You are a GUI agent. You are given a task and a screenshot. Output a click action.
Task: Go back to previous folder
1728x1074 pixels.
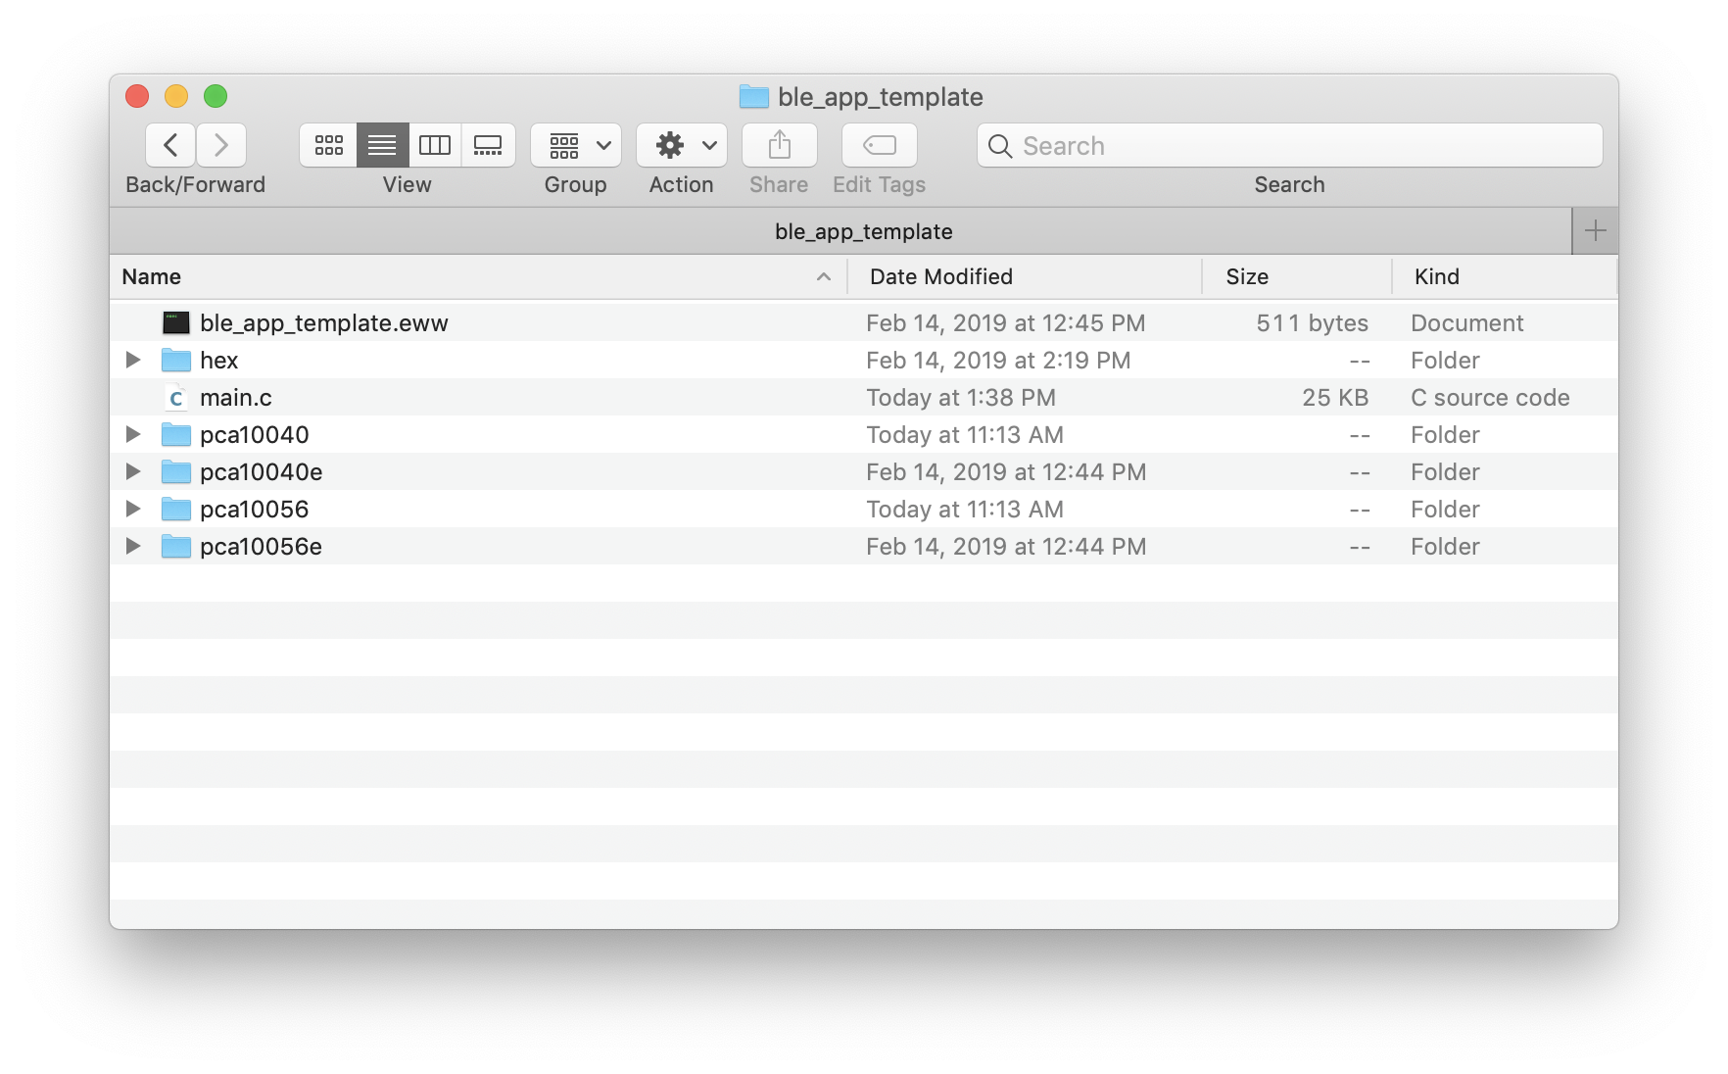[x=170, y=146]
